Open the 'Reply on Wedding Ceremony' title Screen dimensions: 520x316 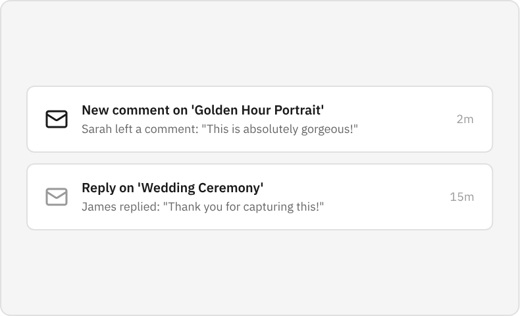[x=172, y=188]
